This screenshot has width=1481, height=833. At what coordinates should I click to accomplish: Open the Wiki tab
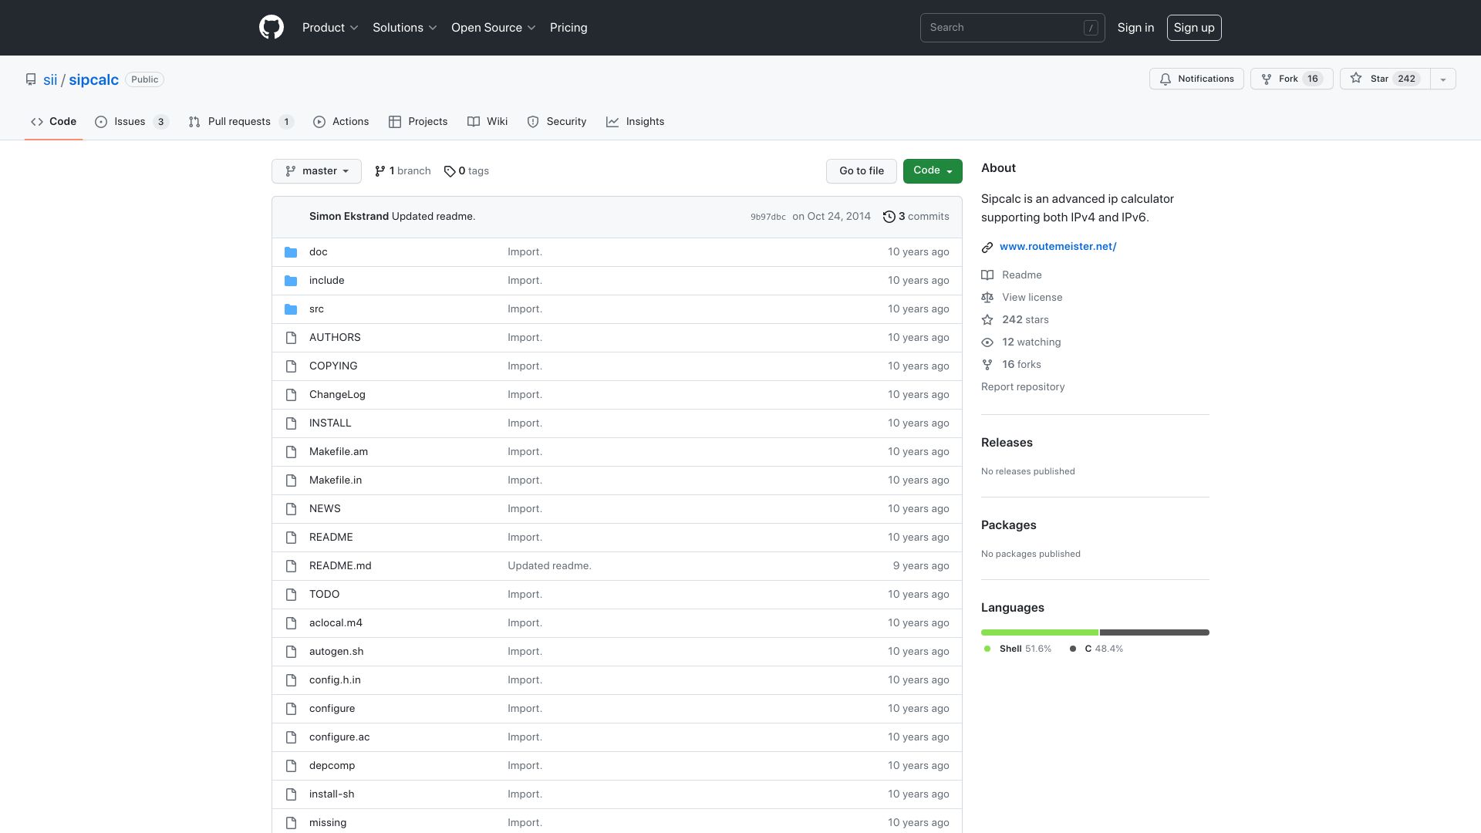[x=487, y=122]
